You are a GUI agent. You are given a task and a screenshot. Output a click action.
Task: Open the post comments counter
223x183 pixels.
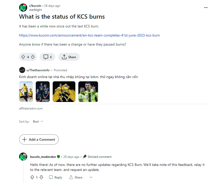click(x=48, y=57)
